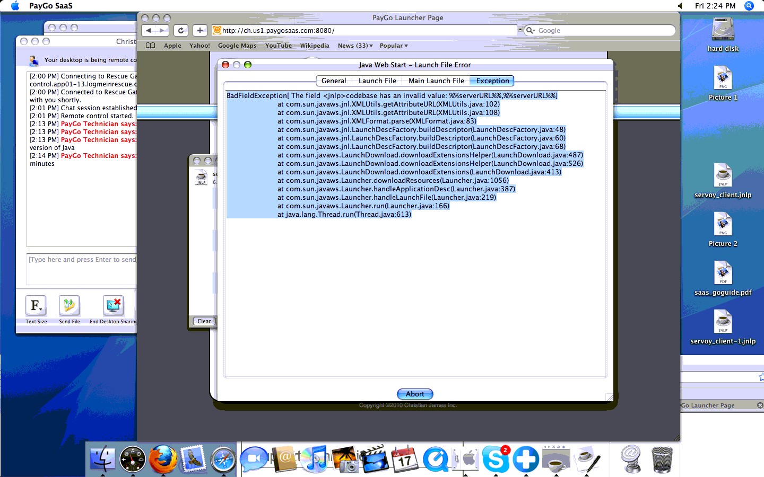Viewport: 764px width, 477px height.
Task: Launch Safari compass icon in Dock
Action: click(x=223, y=459)
